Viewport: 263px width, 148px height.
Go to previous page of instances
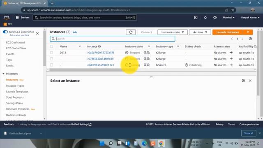232,39
